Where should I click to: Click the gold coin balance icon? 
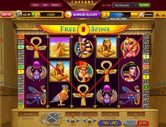(x=37, y=14)
